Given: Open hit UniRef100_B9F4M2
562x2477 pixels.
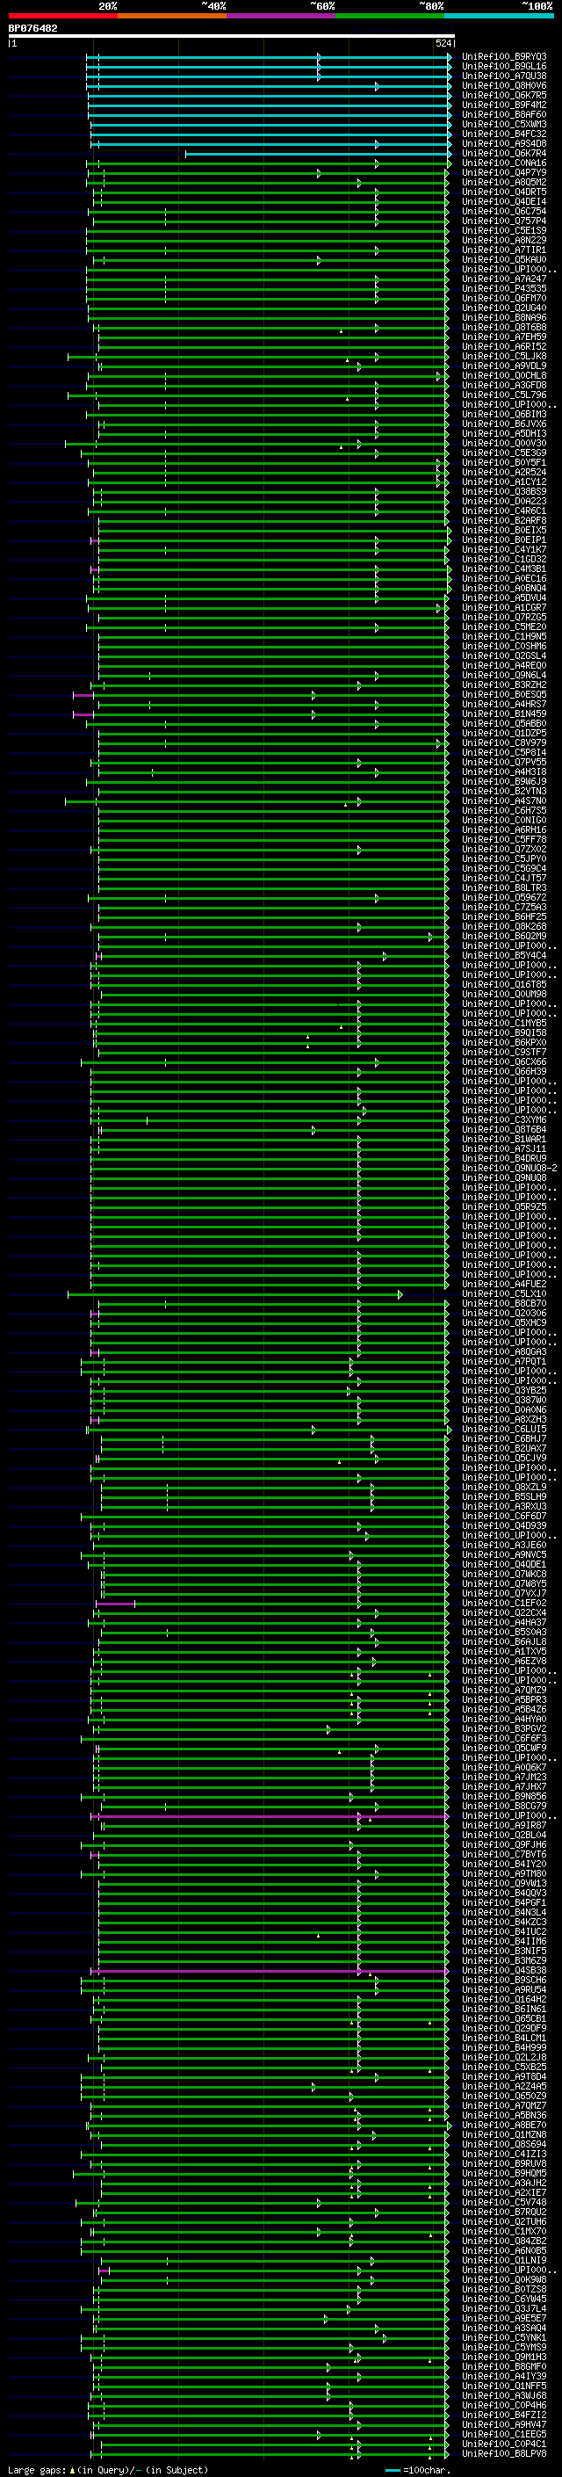Looking at the screenshot, I should [504, 105].
